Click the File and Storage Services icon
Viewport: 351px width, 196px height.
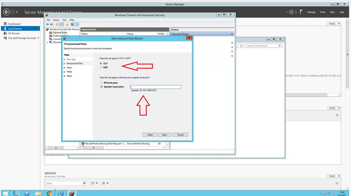coord(5,38)
